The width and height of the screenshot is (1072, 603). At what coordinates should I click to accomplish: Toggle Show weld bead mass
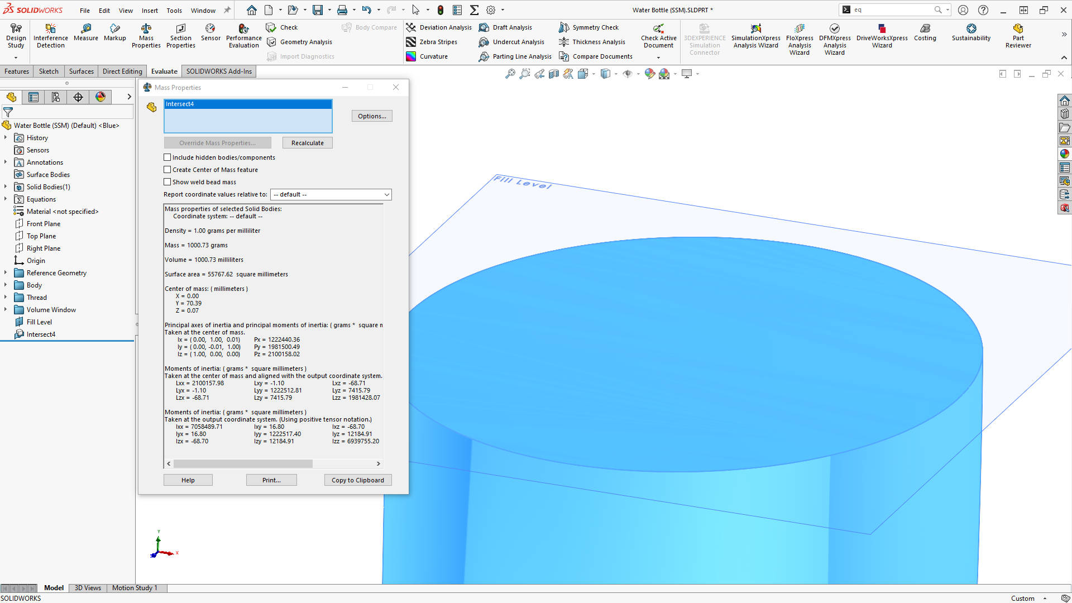pos(167,181)
